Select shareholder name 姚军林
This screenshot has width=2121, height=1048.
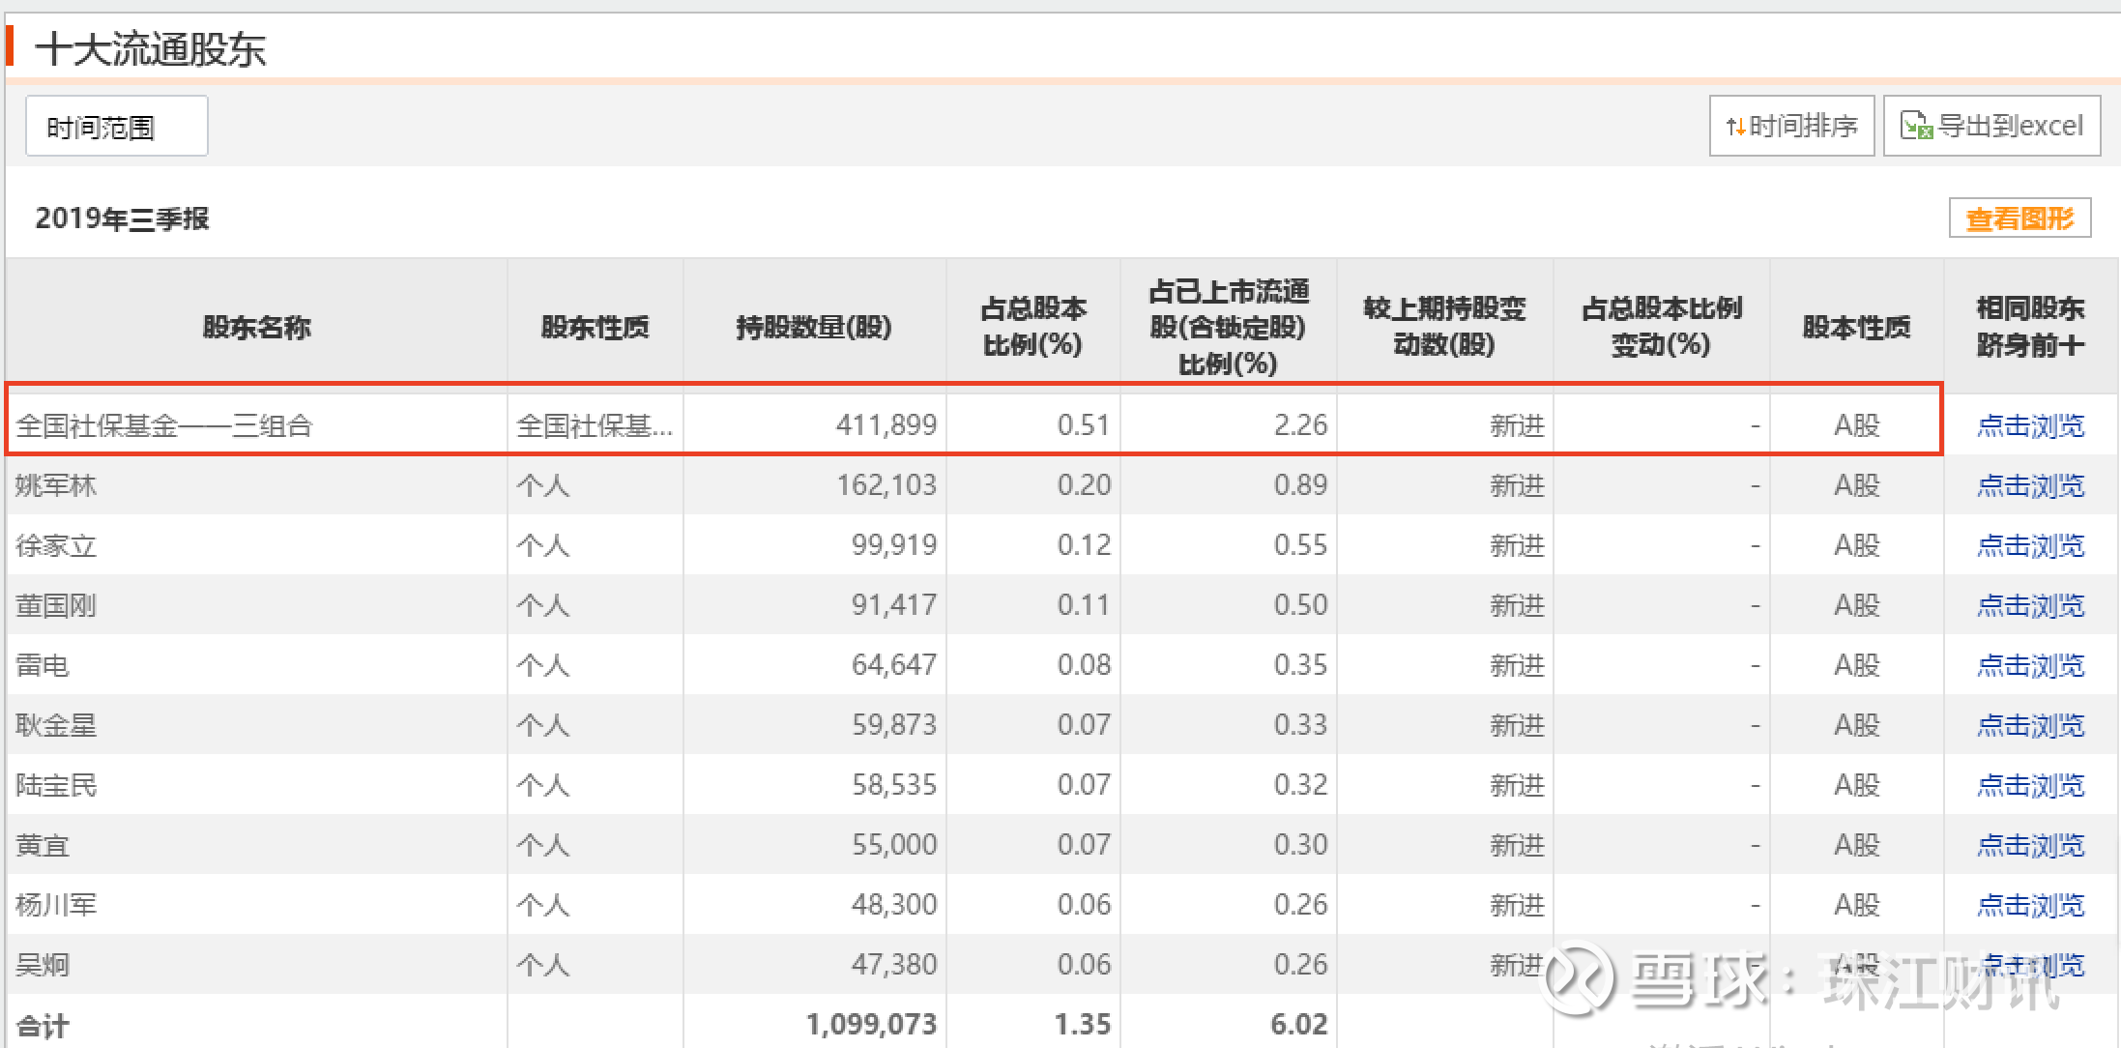(x=56, y=485)
